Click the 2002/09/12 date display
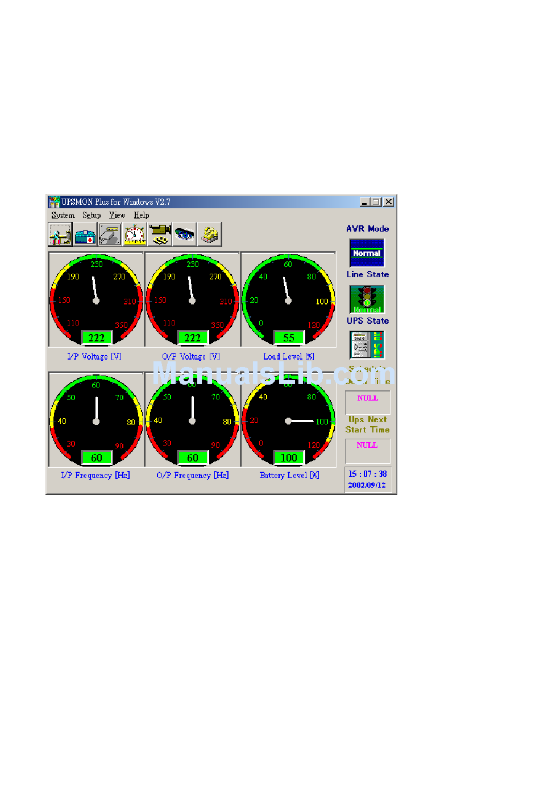The image size is (540, 808). click(367, 485)
